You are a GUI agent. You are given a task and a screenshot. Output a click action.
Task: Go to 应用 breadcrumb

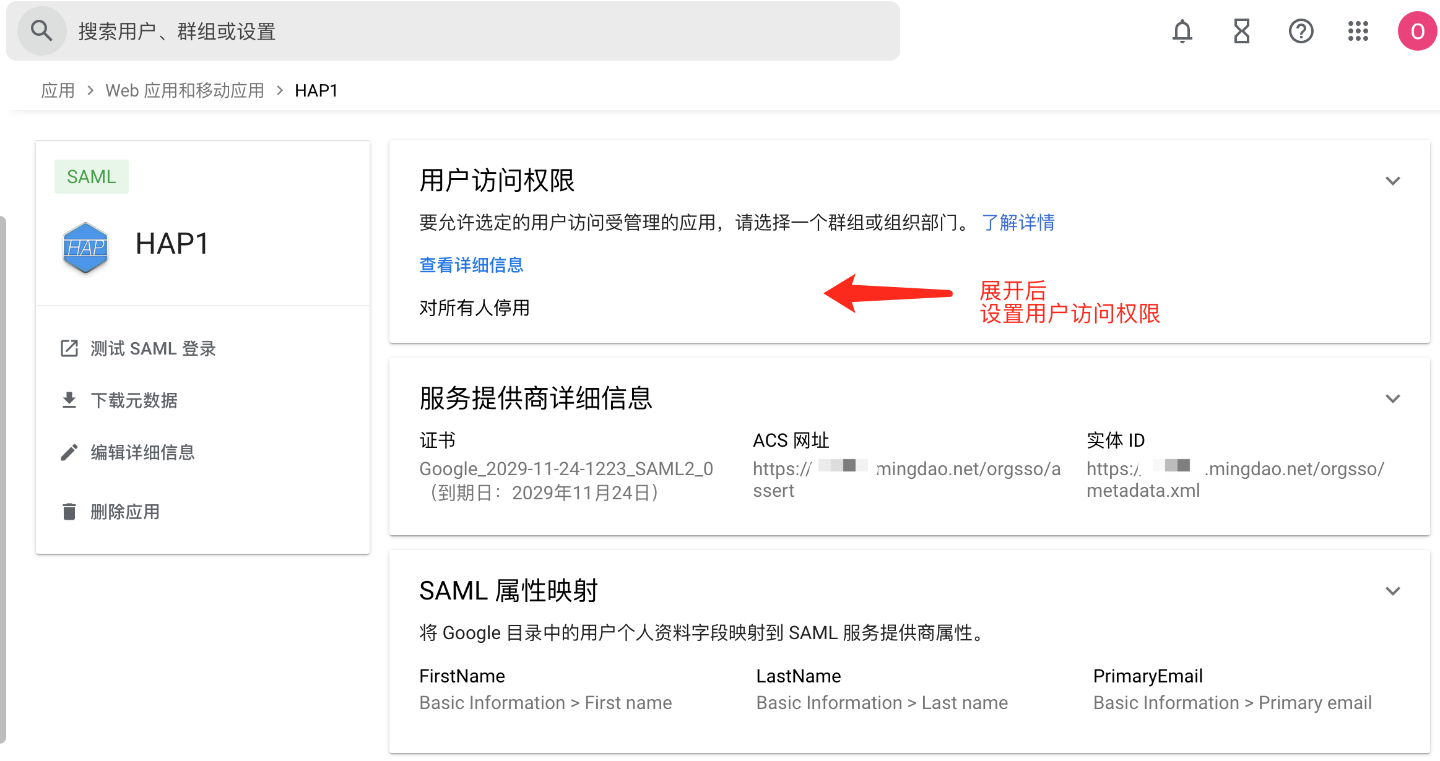58,91
